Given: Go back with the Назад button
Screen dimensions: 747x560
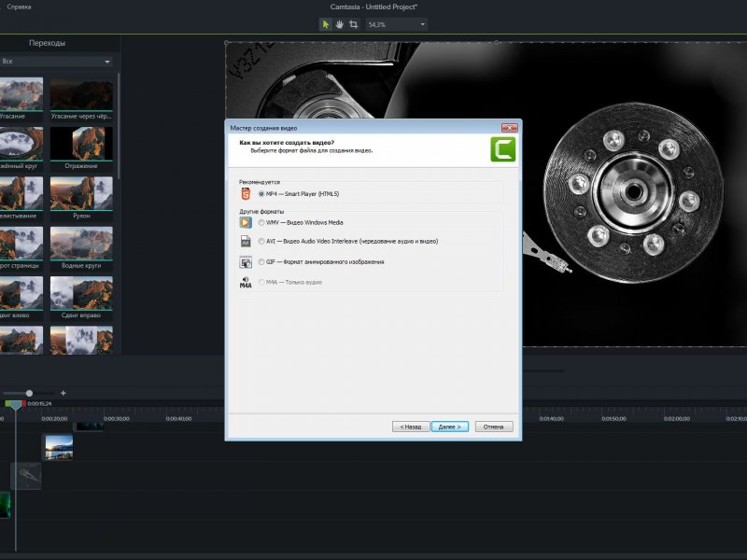Looking at the screenshot, I should pos(411,427).
